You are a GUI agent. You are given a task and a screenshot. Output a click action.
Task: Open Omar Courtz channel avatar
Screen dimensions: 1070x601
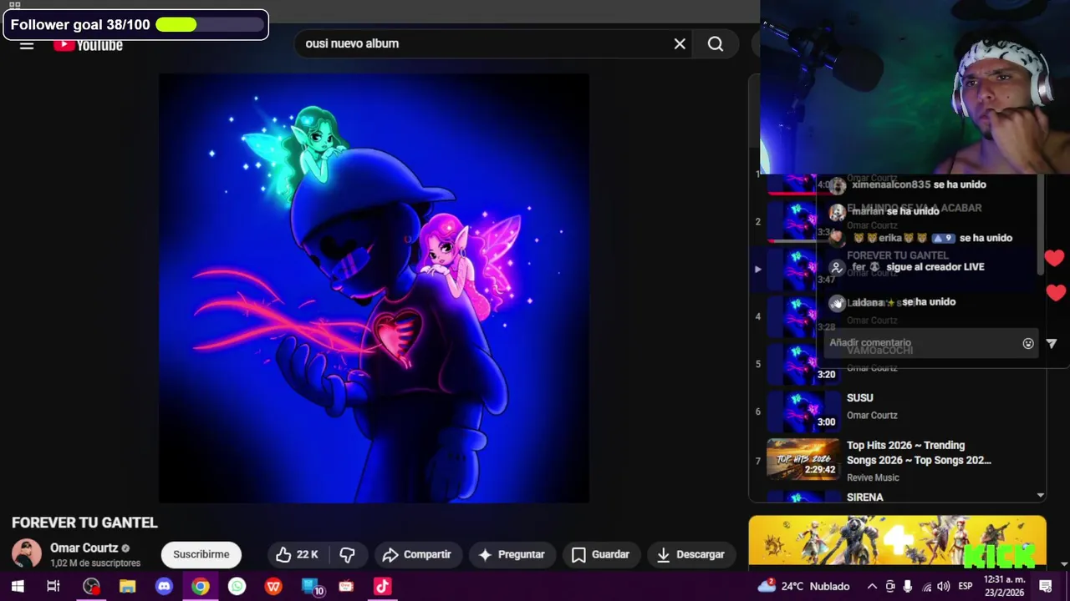point(26,554)
